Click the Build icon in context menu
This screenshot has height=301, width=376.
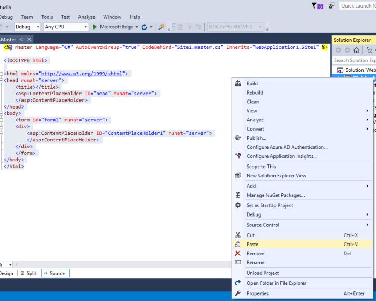[238, 83]
